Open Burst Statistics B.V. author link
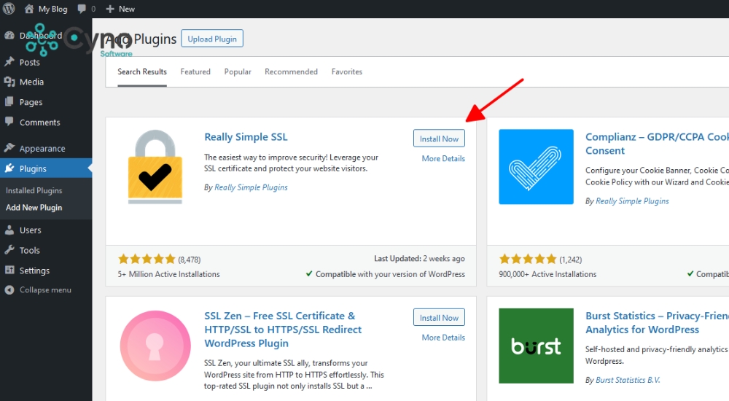 628,380
